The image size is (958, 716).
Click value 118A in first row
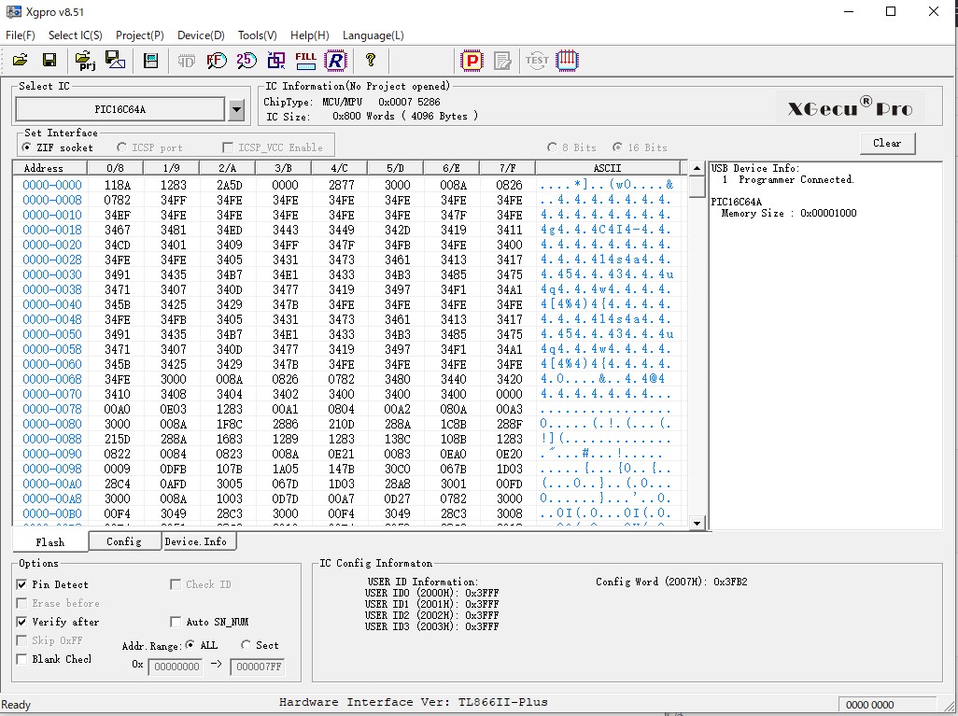pos(118,185)
